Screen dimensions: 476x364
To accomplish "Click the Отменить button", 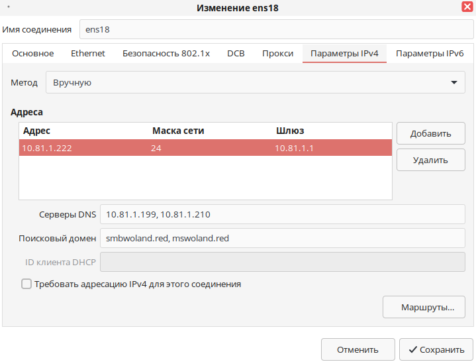I will pyautogui.click(x=358, y=349).
